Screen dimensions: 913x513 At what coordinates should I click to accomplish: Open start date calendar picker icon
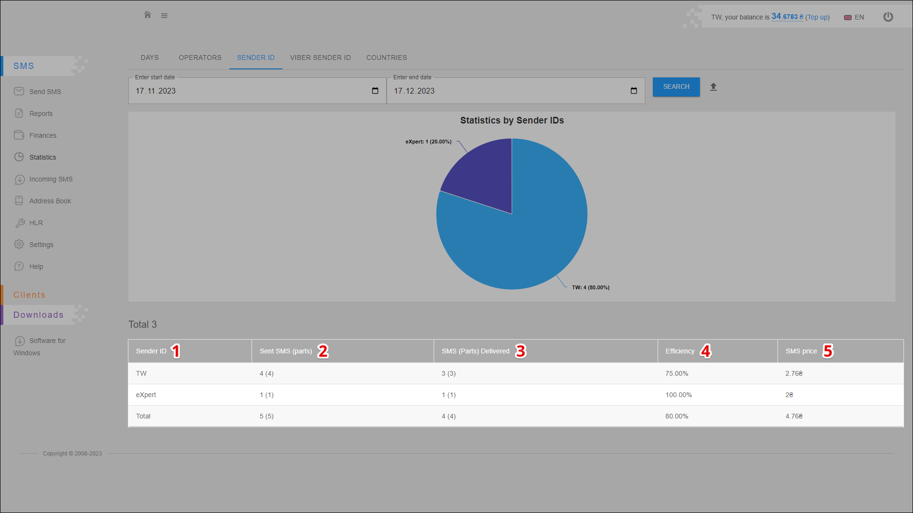(x=375, y=91)
